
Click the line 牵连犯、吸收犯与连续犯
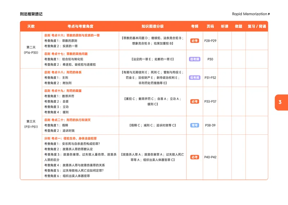pos(79,65)
